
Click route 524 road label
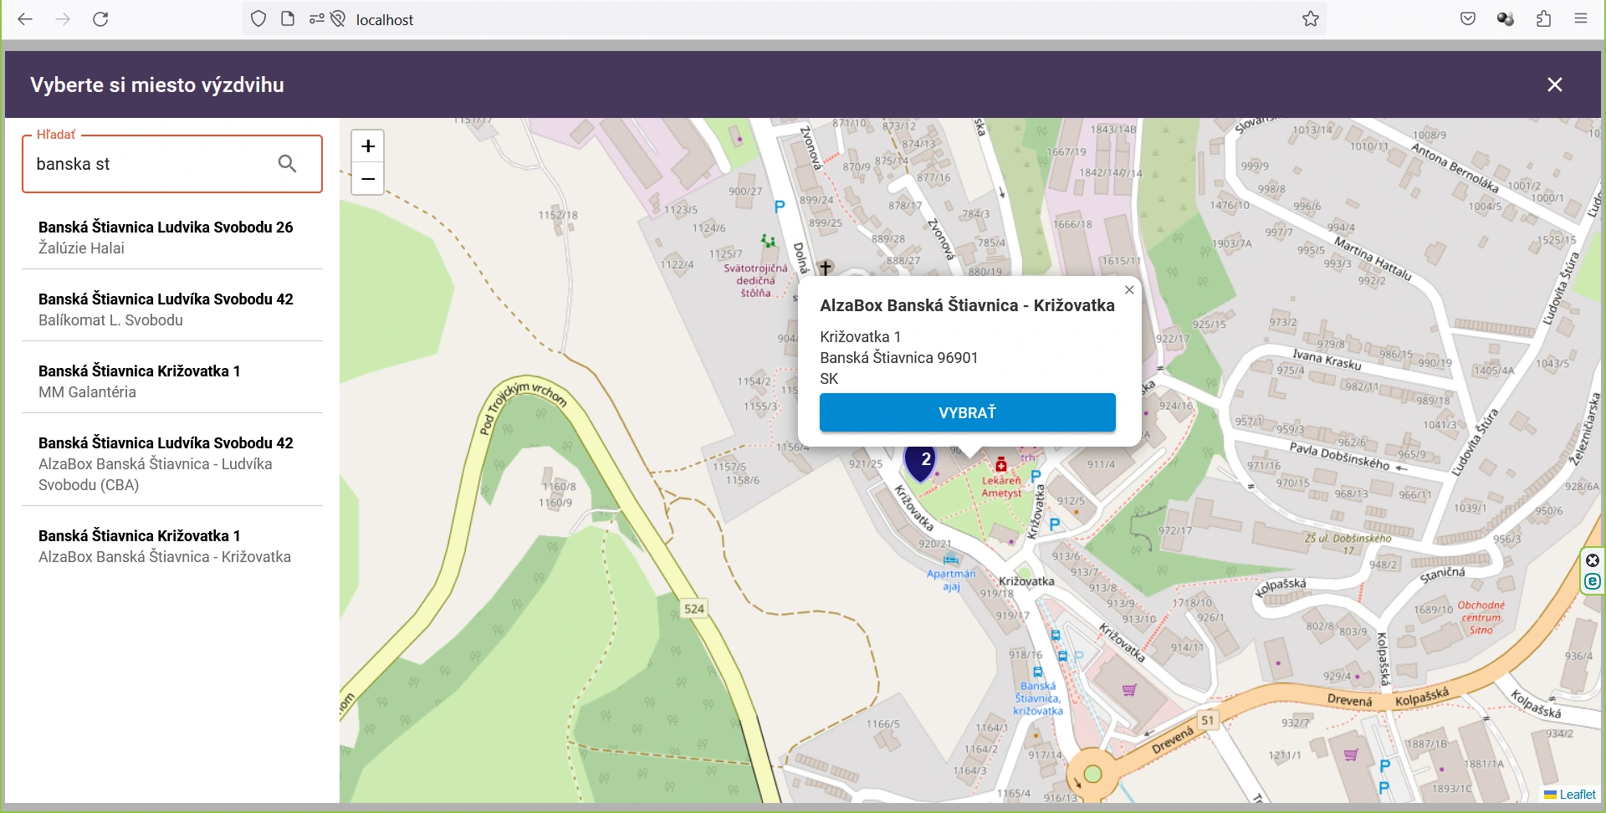tap(694, 609)
